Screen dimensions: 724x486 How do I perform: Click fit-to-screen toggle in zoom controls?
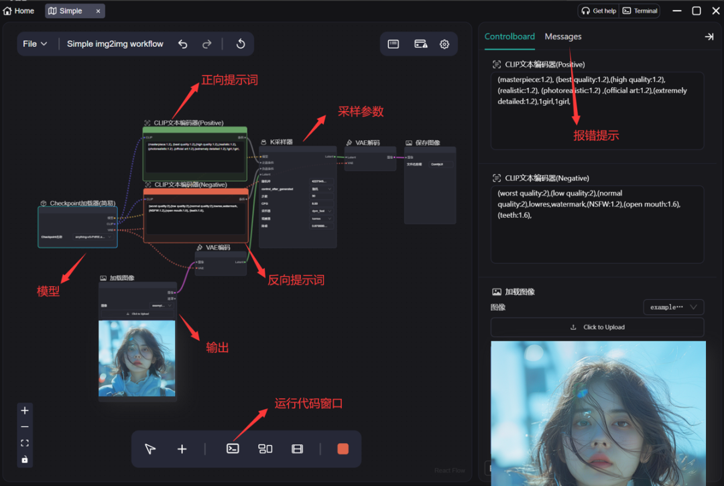25,442
